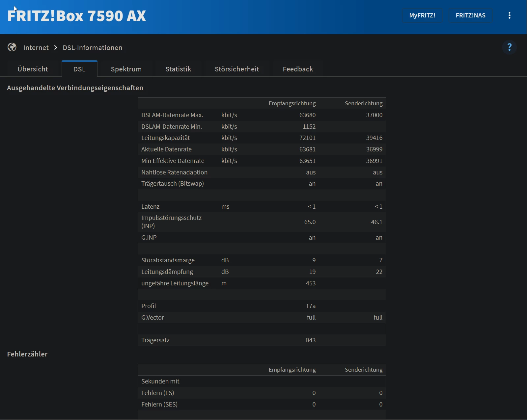Open MyFRITZ! page
527x420 pixels.
(422, 15)
